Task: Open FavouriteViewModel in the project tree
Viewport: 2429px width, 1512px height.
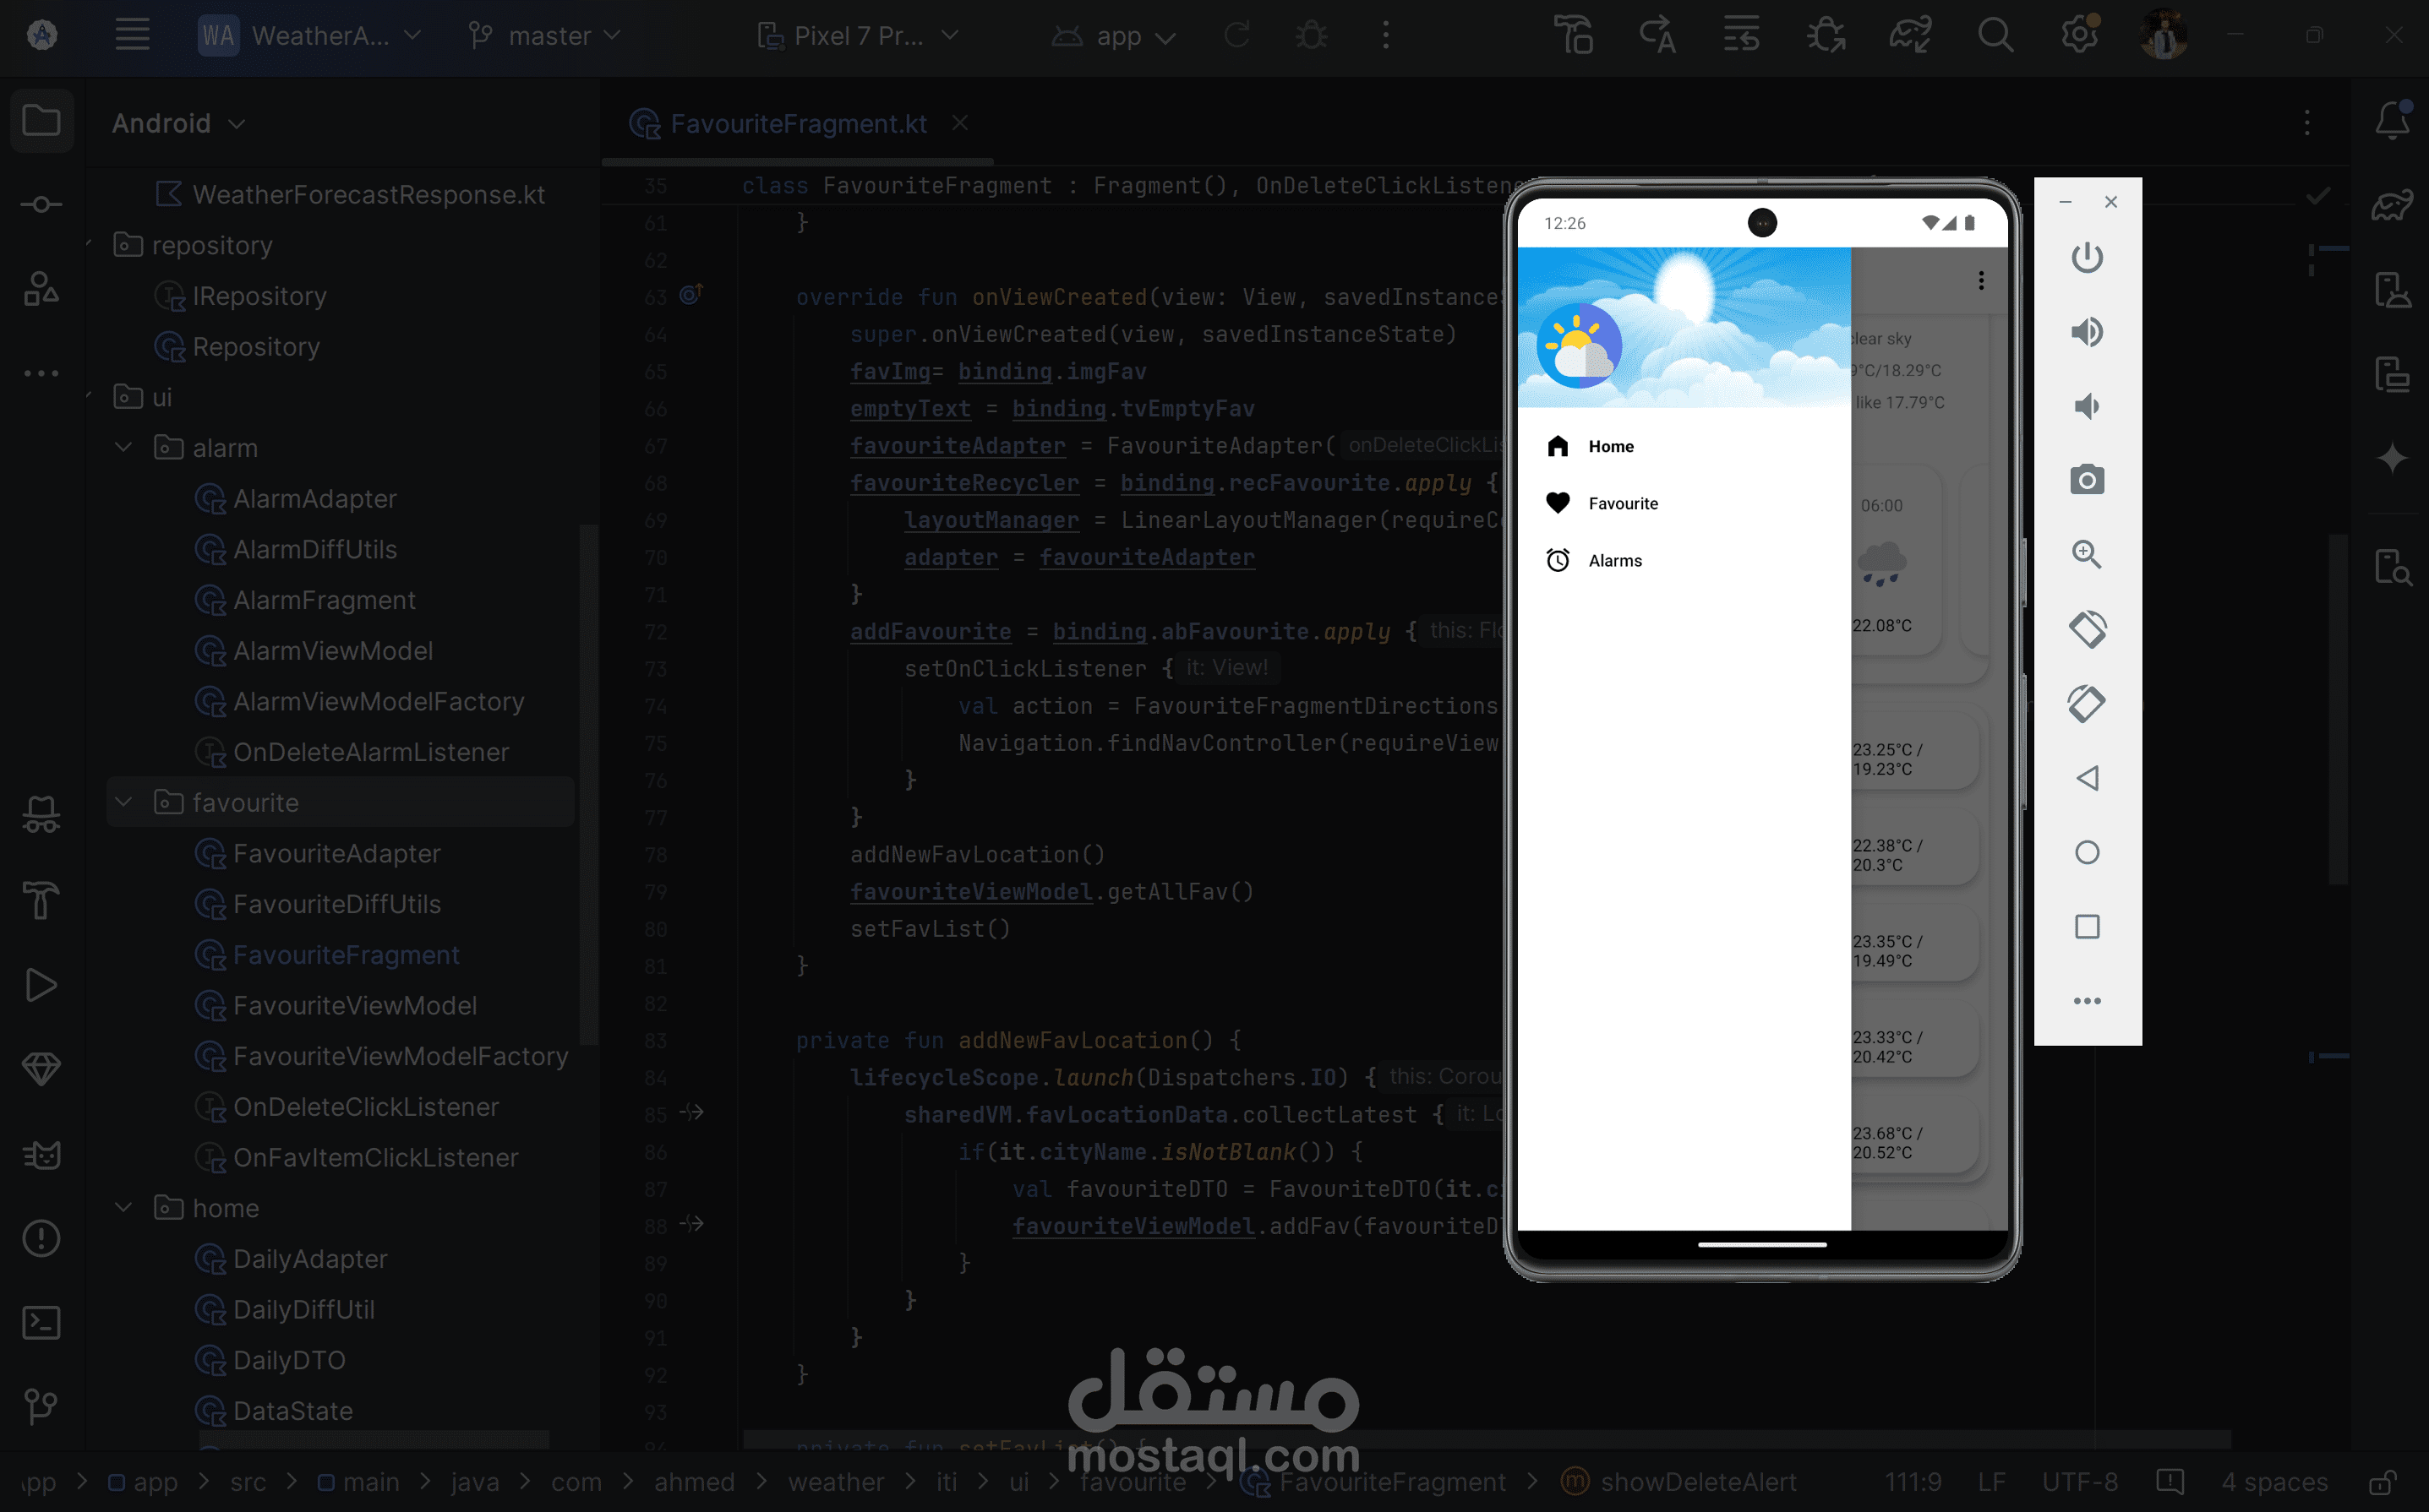Action: [x=354, y=1005]
